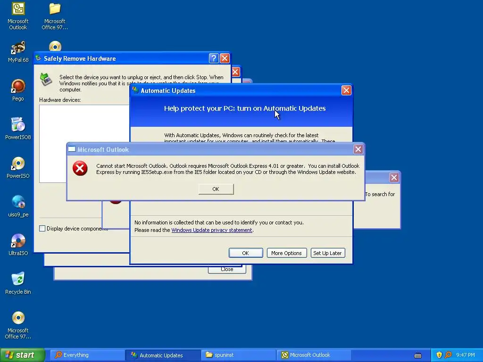Image resolution: width=483 pixels, height=362 pixels.
Task: Click the Hardware devices label
Action: [x=60, y=100]
